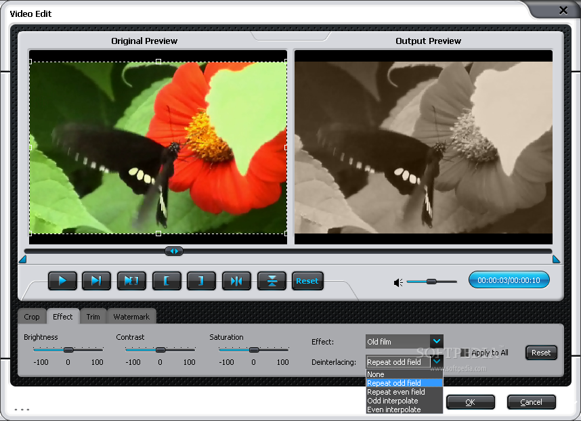581x421 pixels.
Task: Click the top-center crop handle
Action: (158, 62)
